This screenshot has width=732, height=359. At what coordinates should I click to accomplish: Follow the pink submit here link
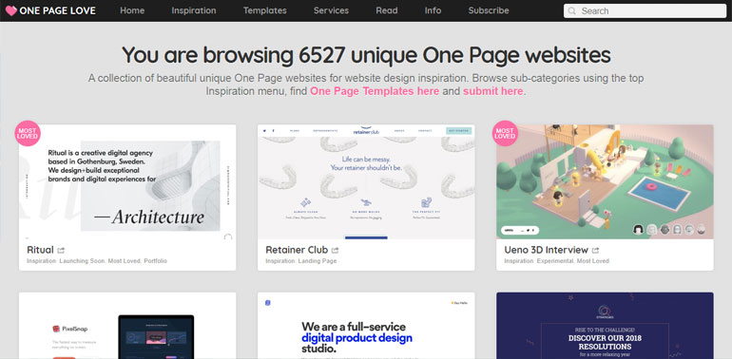point(493,91)
